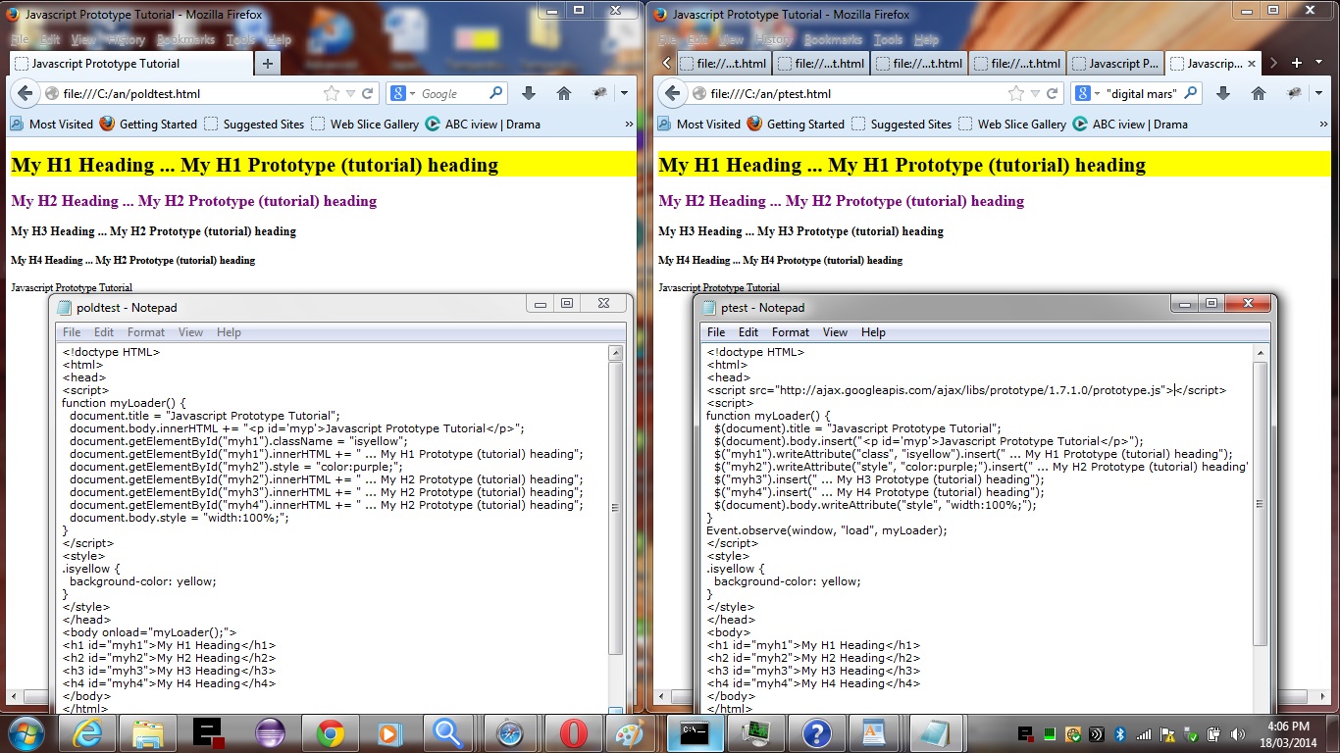1340x753 pixels.
Task: Click the magnifier in the Google search box
Action: point(495,94)
